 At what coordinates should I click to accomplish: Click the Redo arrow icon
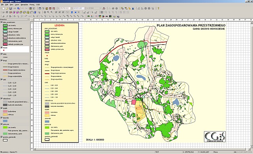pyautogui.click(x=26, y=8)
